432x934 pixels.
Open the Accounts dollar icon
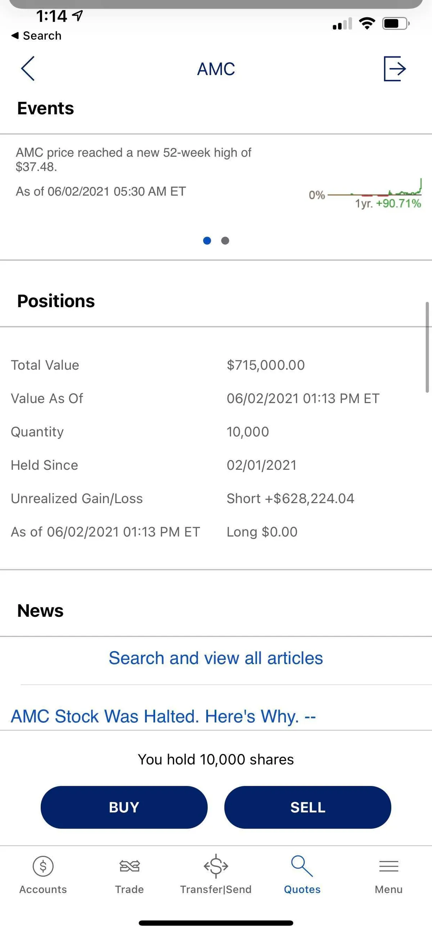pos(43,866)
